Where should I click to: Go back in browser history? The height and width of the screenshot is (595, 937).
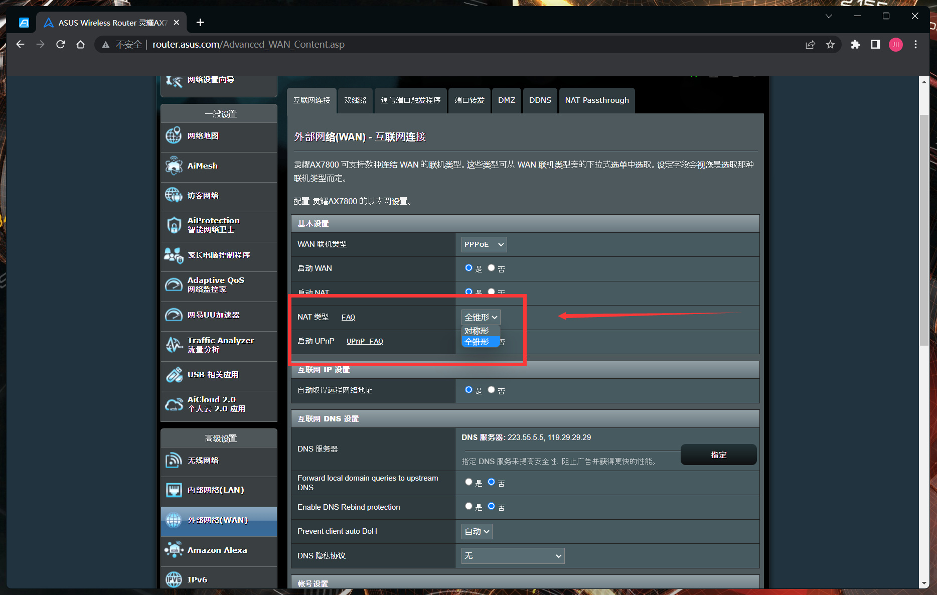(20, 44)
